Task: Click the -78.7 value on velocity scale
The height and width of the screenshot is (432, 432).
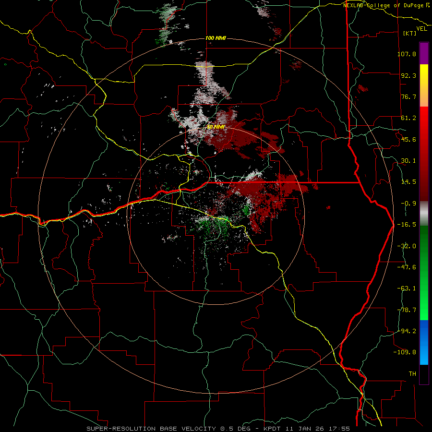Action: [x=407, y=310]
